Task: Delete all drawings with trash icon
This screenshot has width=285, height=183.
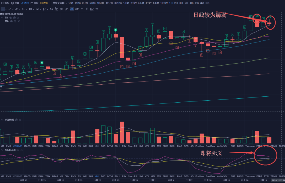Action: coord(97,9)
